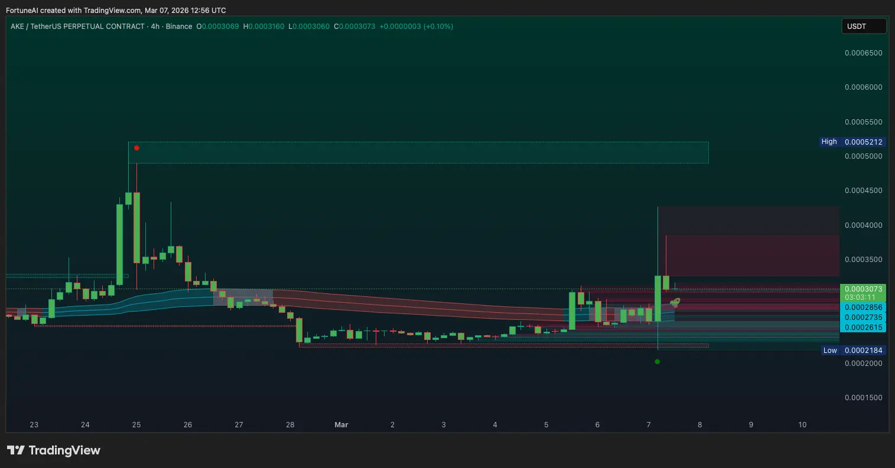Click the 0.0002856 price label

pyautogui.click(x=863, y=307)
